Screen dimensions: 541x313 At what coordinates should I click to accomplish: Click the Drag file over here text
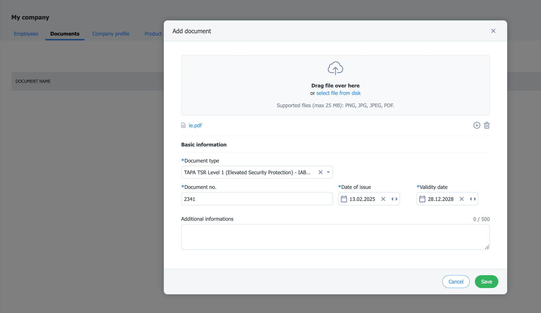coord(335,86)
